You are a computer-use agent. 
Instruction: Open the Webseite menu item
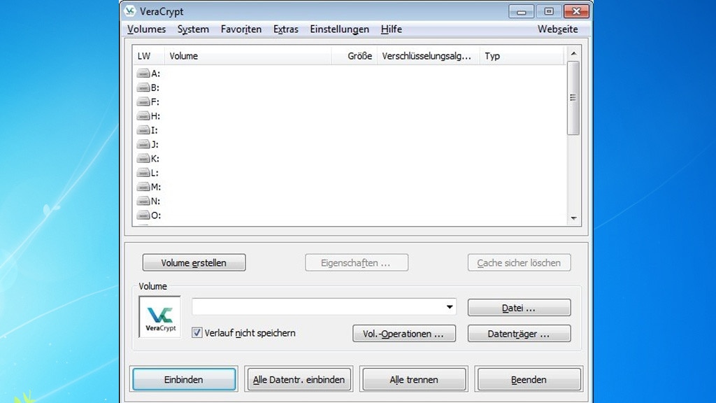pyautogui.click(x=557, y=29)
